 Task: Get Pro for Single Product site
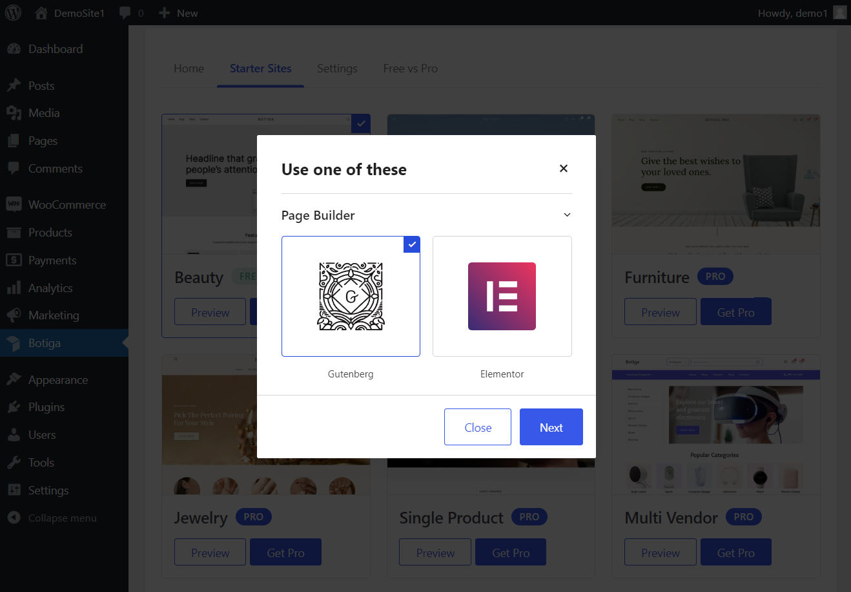coord(511,553)
